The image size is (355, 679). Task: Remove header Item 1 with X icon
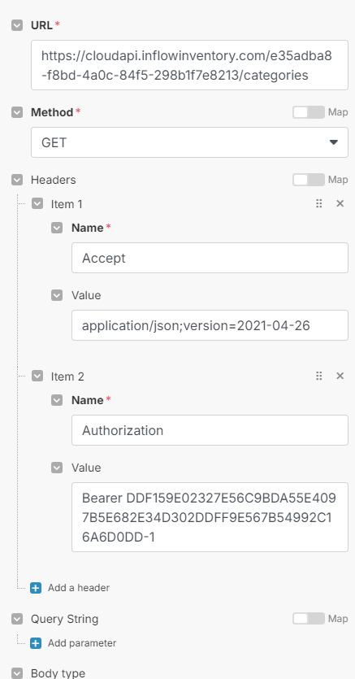coord(340,203)
